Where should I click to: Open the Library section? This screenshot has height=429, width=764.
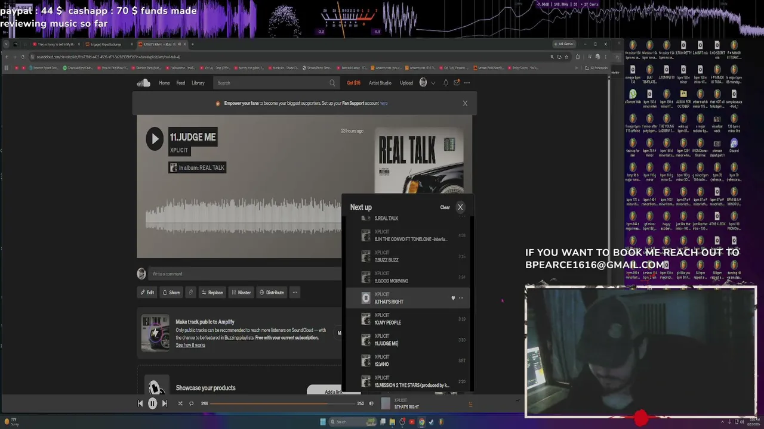tap(198, 83)
